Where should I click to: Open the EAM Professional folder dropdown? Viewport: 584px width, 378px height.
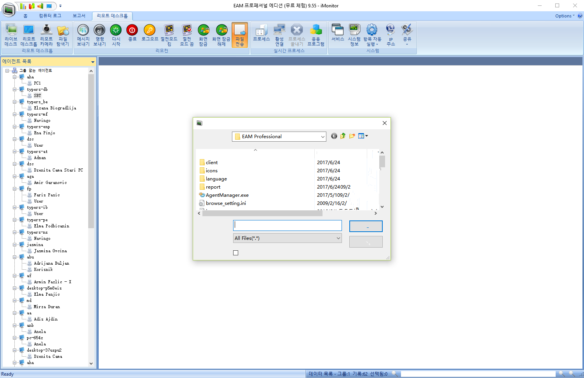pos(323,137)
